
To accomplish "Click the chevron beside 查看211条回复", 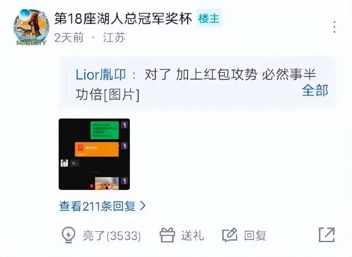I will coord(143,206).
